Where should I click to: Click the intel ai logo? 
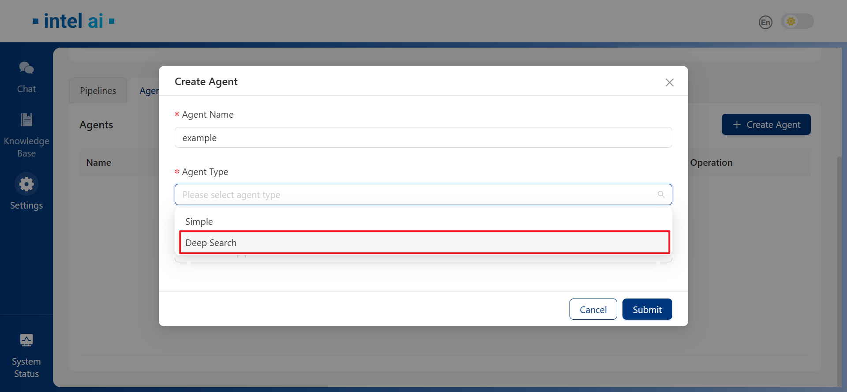(x=73, y=20)
